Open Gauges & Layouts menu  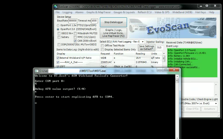tap(124, 12)
